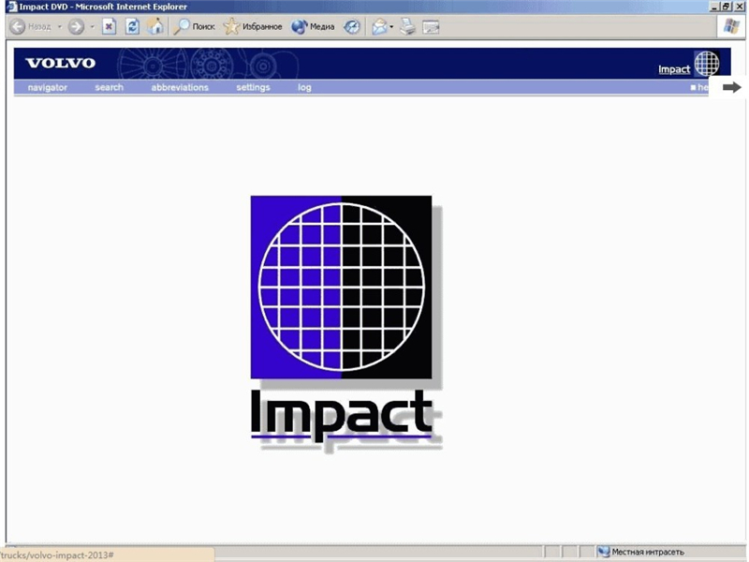
Task: Open the Back history dropdown arrow
Action: point(60,27)
